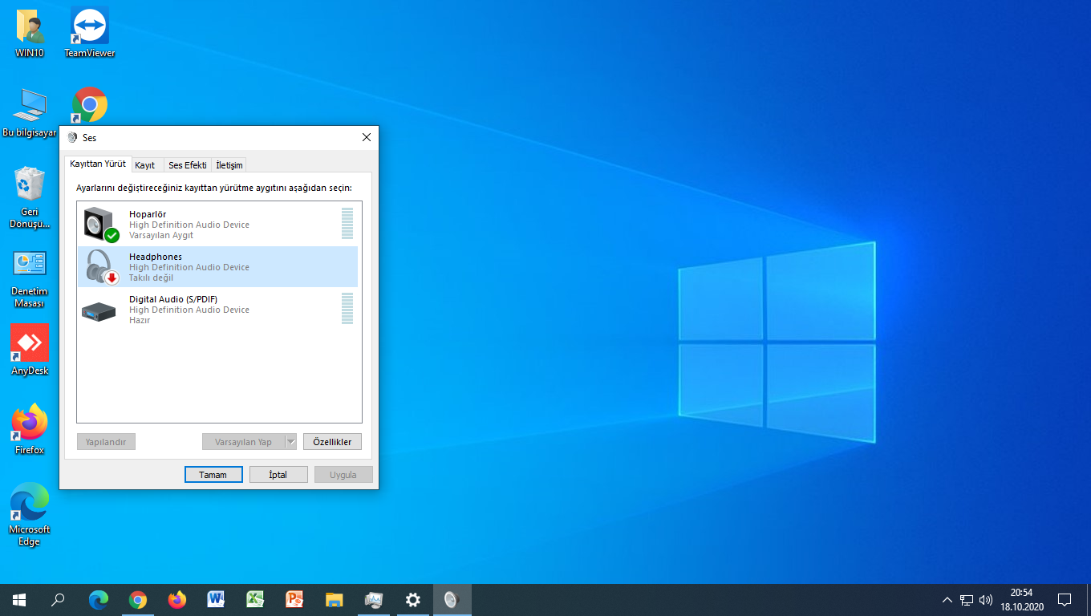Open the notification center icon
1091x616 pixels.
[x=1065, y=599]
